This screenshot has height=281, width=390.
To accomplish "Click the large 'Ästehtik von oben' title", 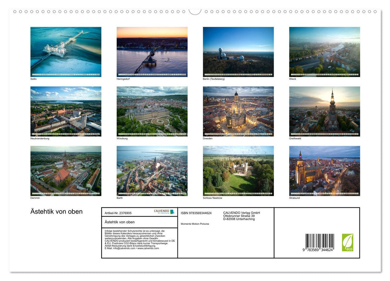I will [x=57, y=212].
